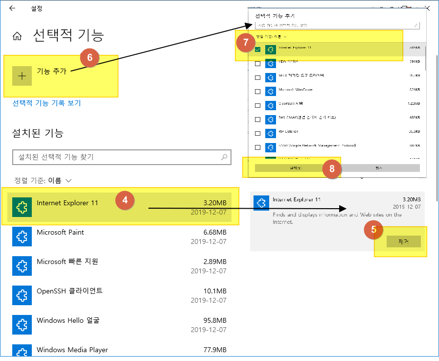The width and height of the screenshot is (439, 361).
Task: Click the RIP Listener icon in dialog
Action: (271, 134)
